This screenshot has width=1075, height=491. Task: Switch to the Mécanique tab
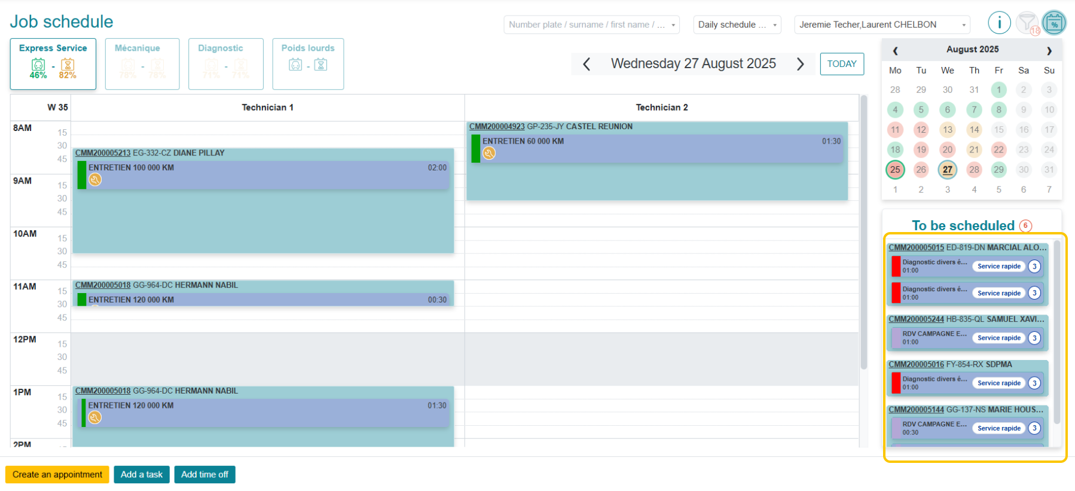tap(142, 64)
